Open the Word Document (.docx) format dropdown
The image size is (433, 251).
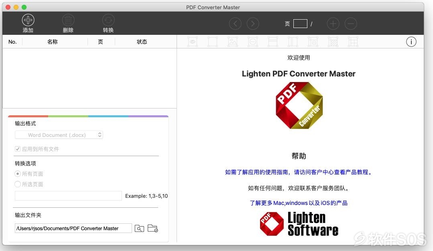59,135
